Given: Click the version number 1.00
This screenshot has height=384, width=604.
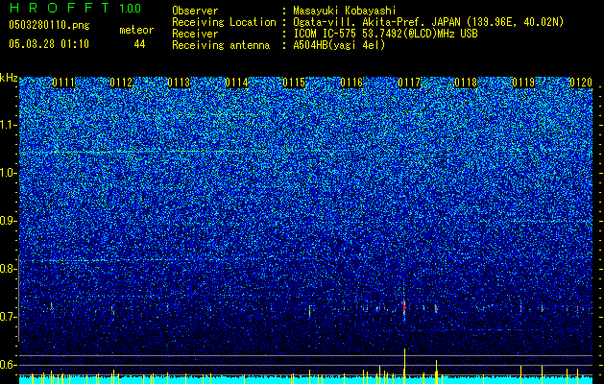Looking at the screenshot, I should coord(130,9).
